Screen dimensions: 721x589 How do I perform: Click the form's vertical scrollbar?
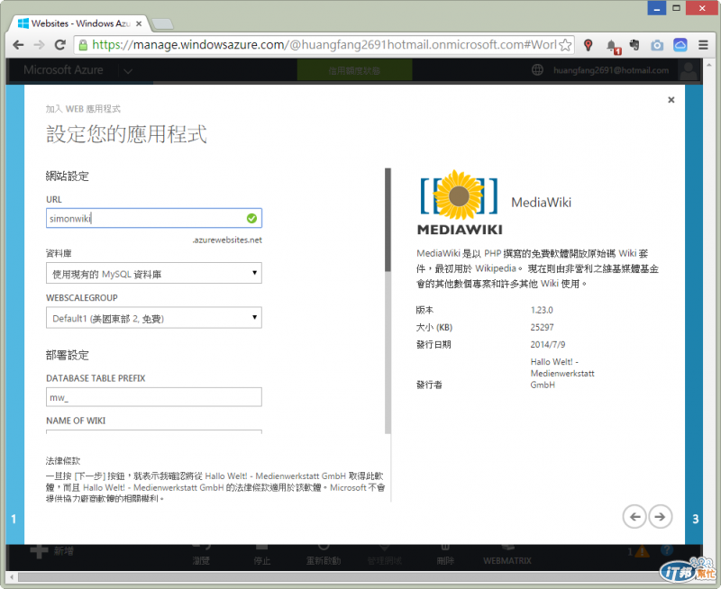pyautogui.click(x=388, y=301)
